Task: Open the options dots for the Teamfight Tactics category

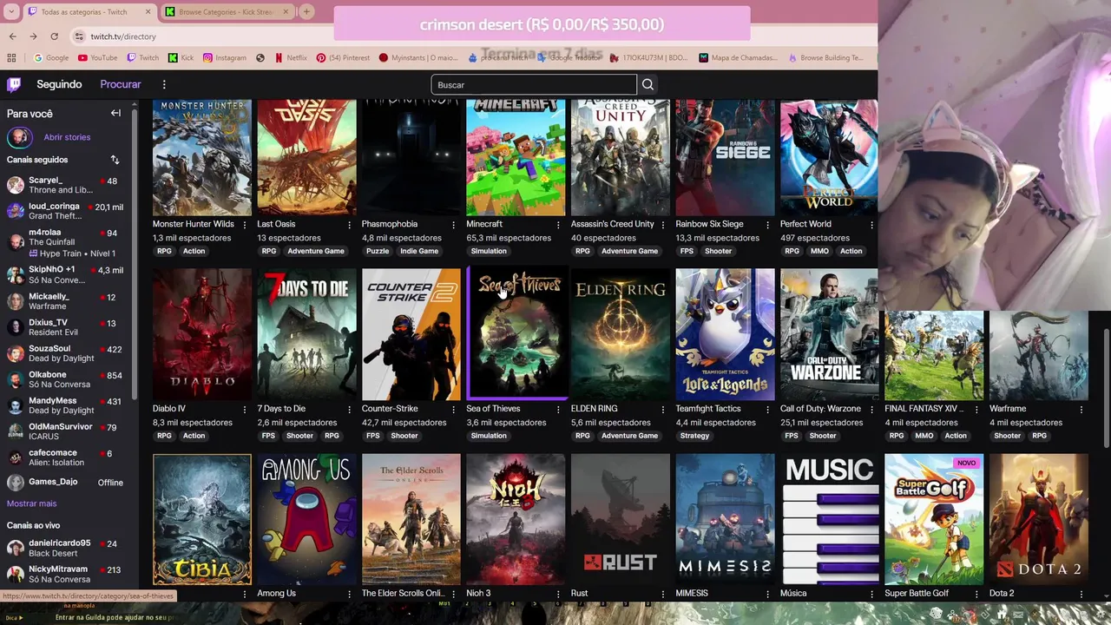Action: click(766, 409)
